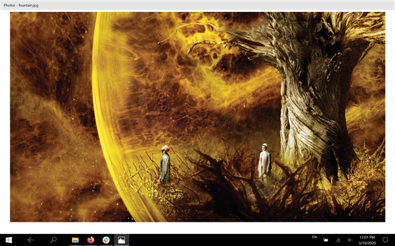Click the fountain.jpg photo image
This screenshot has height=246, width=395.
tap(197, 117)
